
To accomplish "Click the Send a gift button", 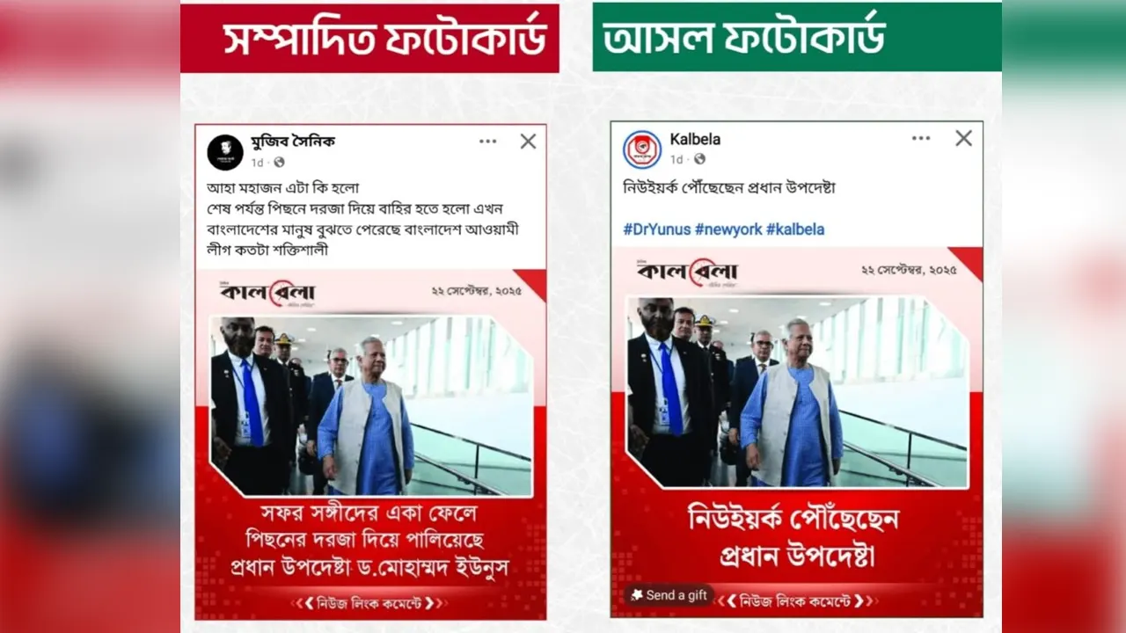I will point(669,595).
